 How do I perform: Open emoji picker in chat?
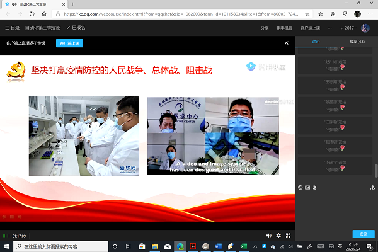[300, 187]
